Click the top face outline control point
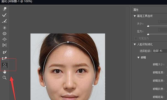The image size is (167, 100). (x=68, y=42)
